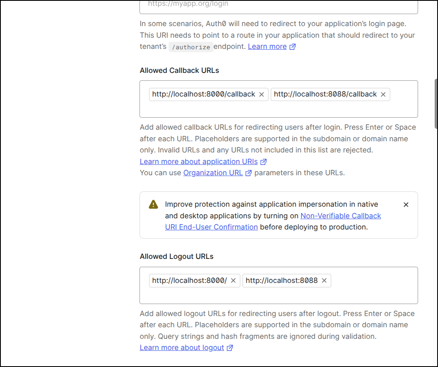Click the page vertical scrollbar thumb
Image resolution: width=438 pixels, height=367 pixels.
click(x=436, y=104)
